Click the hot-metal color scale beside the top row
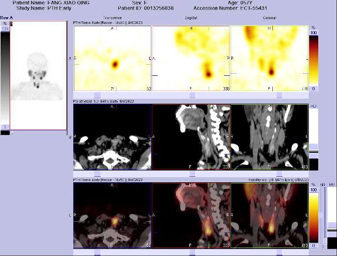 (x=313, y=60)
